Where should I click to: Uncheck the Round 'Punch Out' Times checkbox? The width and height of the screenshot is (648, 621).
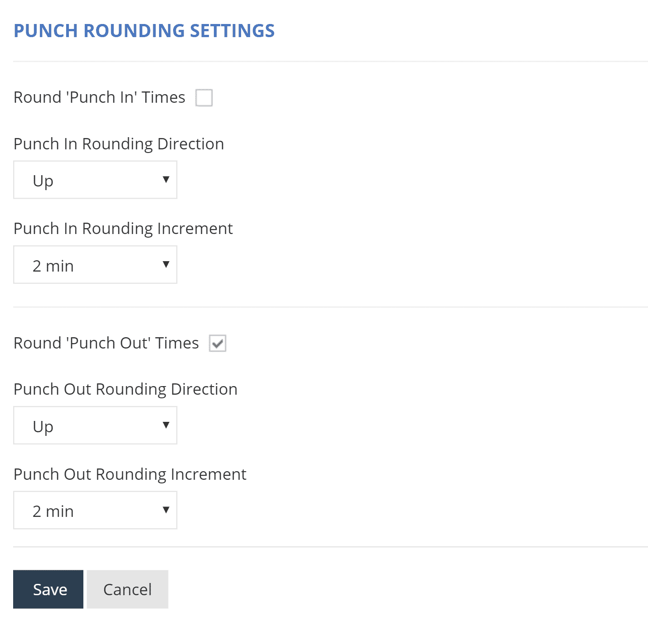click(x=218, y=344)
